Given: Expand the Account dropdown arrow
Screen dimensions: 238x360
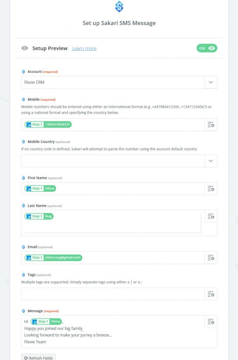Looking at the screenshot, I should 211,82.
